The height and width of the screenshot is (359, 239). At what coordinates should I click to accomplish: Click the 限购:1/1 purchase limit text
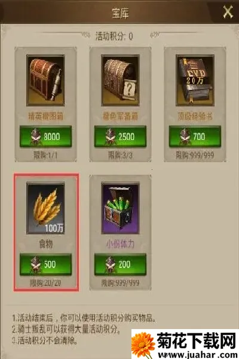[45, 156]
